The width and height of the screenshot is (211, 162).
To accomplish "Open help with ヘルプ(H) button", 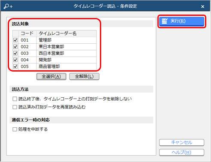I will [181, 153].
